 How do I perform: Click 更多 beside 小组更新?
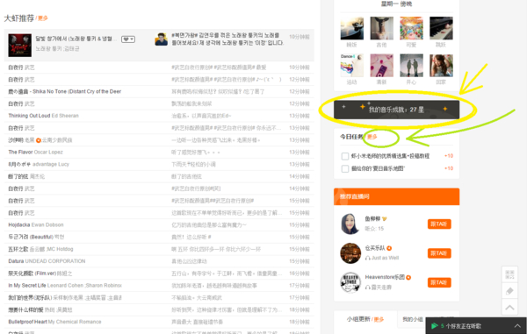pyautogui.click(x=379, y=320)
